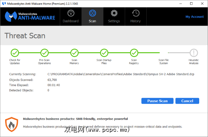Open the Dashboard tab
Screen dimensions: 208x137
click(71, 17)
